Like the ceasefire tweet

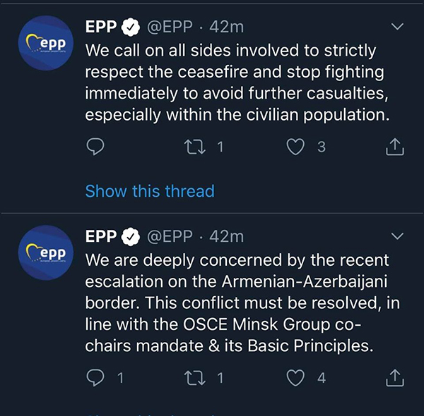click(x=295, y=147)
